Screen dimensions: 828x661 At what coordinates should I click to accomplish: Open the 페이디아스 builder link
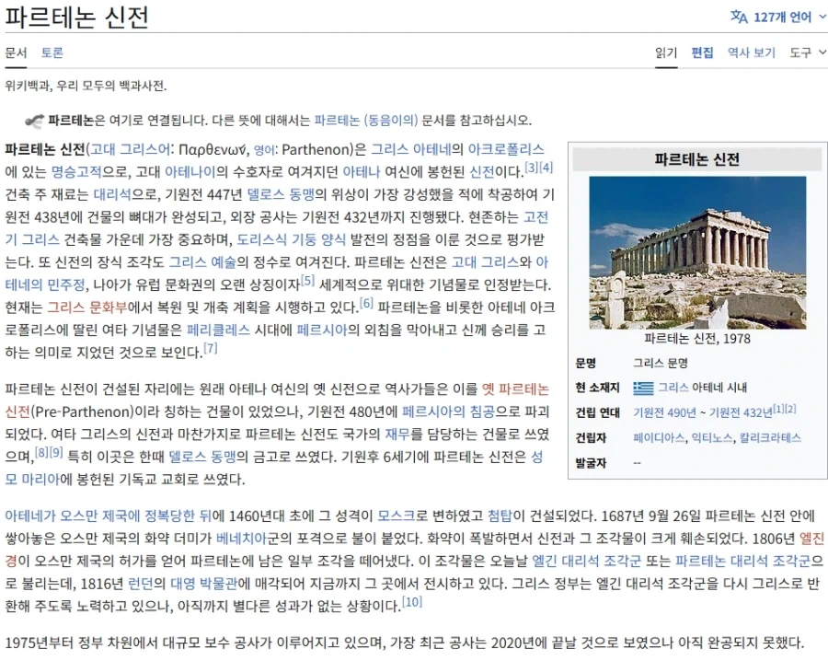tap(659, 437)
